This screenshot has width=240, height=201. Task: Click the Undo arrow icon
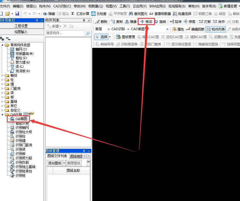pyautogui.click(x=25, y=14)
